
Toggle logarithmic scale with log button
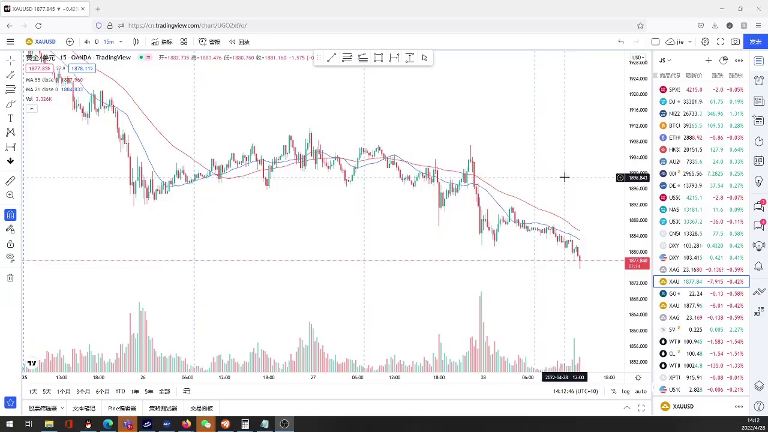626,392
